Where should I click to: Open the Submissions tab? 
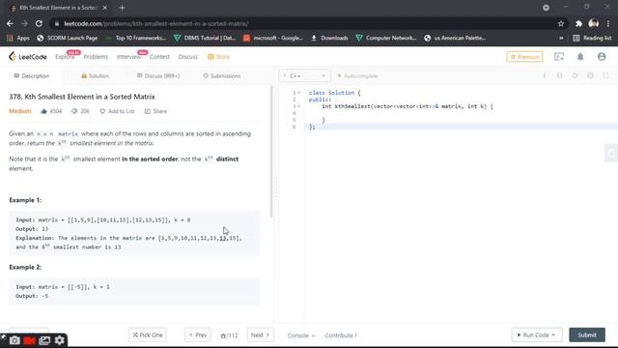tap(221, 75)
